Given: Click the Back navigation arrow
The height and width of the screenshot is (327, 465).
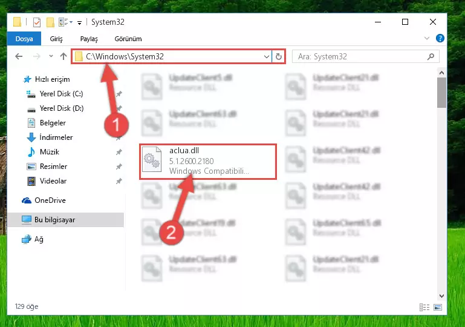Looking at the screenshot, I should [19, 56].
